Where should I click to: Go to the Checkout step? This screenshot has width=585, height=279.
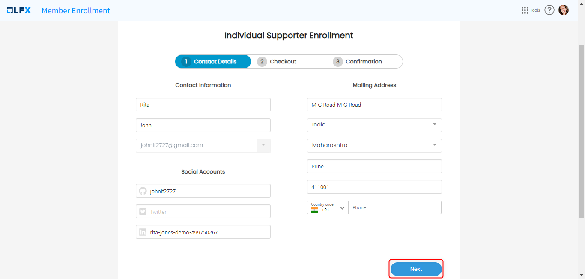coord(283,62)
